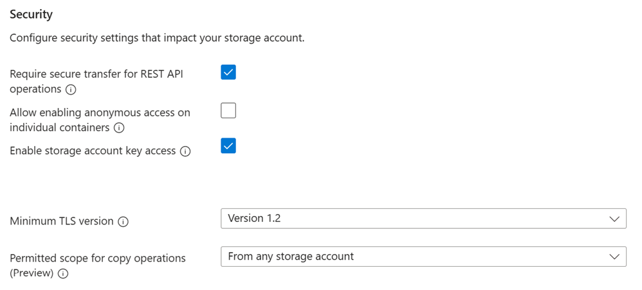Click the Minimum TLS version label
Image resolution: width=642 pixels, height=290 pixels.
point(61,221)
